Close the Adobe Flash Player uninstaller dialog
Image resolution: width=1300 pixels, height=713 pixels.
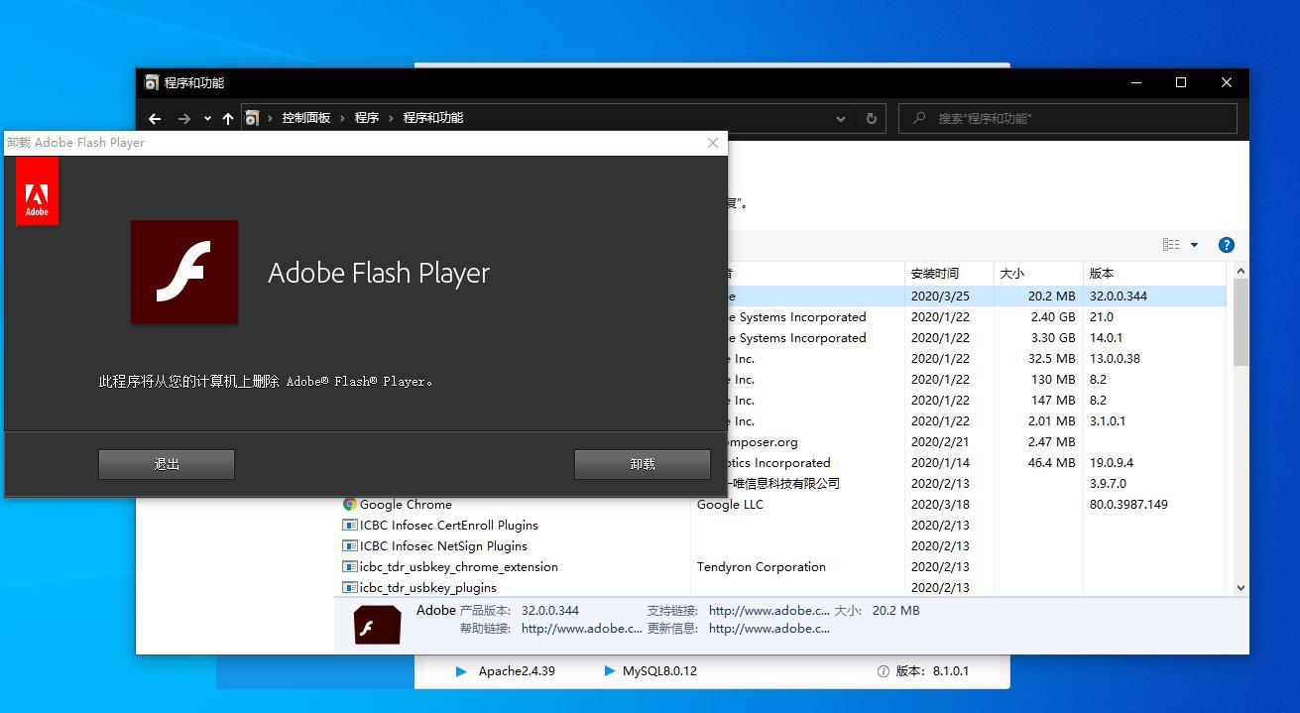tap(712, 143)
